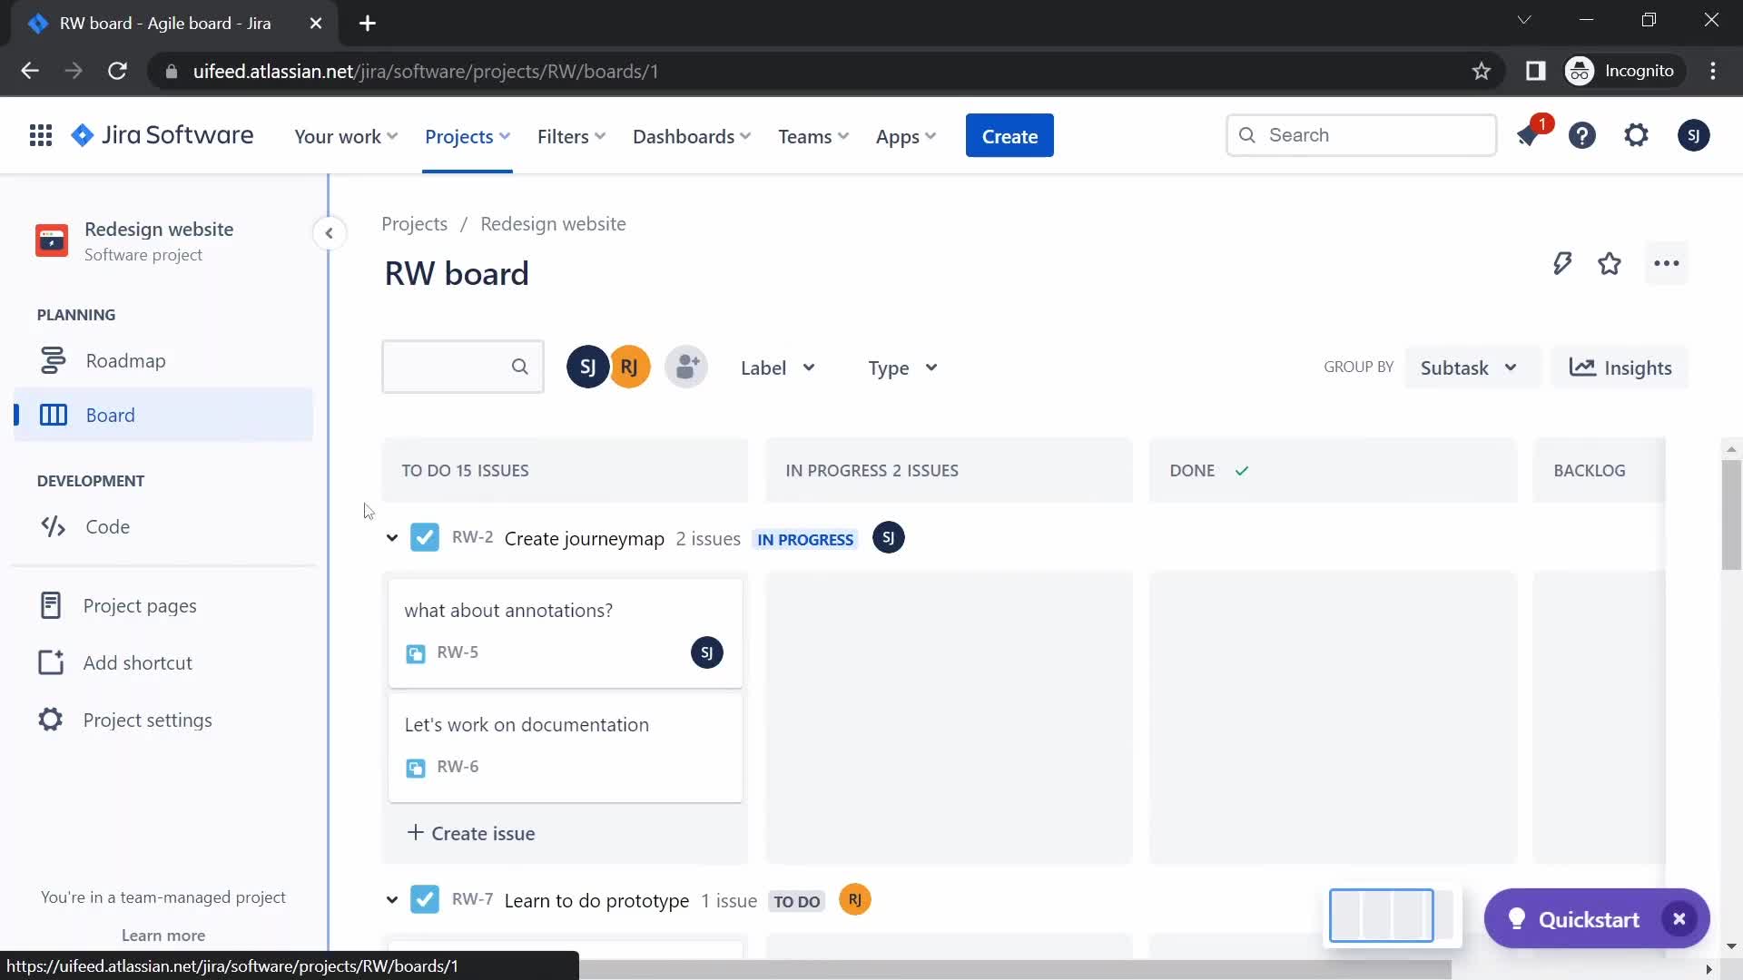Expand the Label filter dropdown
The width and height of the screenshot is (1743, 980).
pyautogui.click(x=778, y=367)
